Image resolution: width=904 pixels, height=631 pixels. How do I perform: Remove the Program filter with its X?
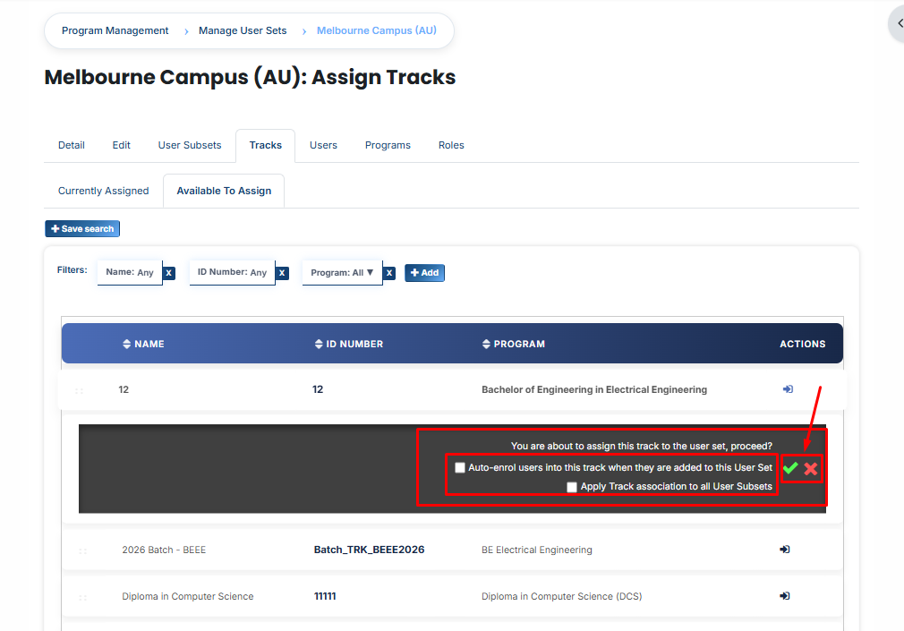point(389,273)
